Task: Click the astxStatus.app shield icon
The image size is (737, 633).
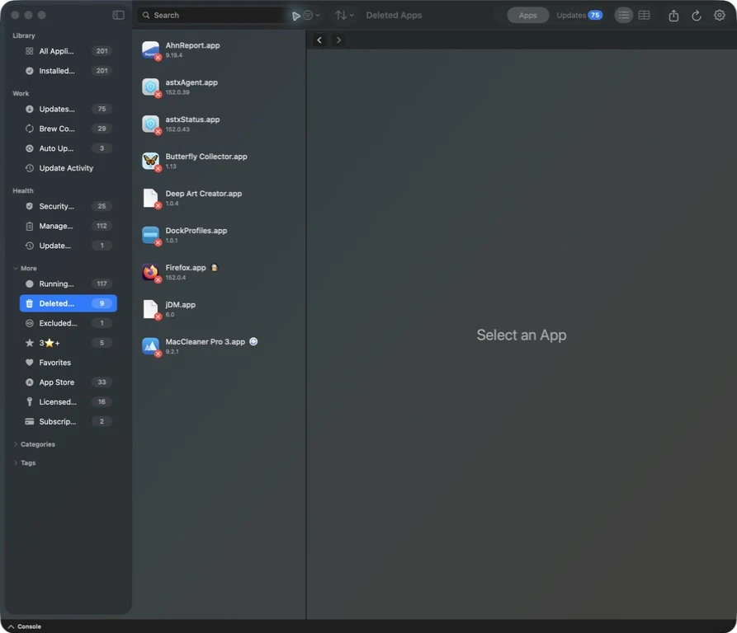Action: coord(150,124)
